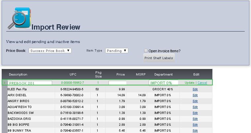This screenshot has height=133, width=251.
Task: Click the Print Shelf Labels button
Action: click(159, 58)
